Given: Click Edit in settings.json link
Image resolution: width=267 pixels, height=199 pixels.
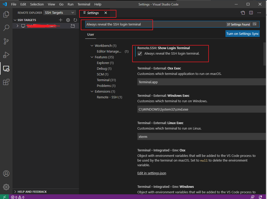Looking at the screenshot, I should [152, 173].
